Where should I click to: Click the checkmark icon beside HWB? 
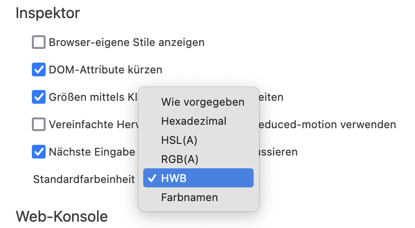(152, 179)
